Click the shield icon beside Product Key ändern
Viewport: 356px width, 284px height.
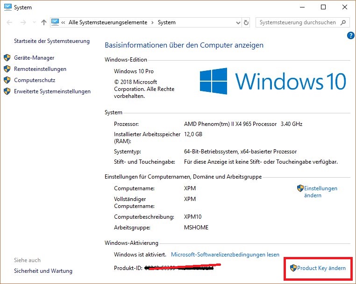pyautogui.click(x=293, y=268)
